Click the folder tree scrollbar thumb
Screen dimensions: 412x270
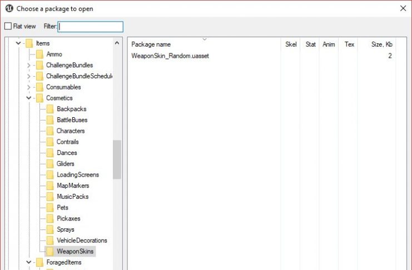[117, 159]
